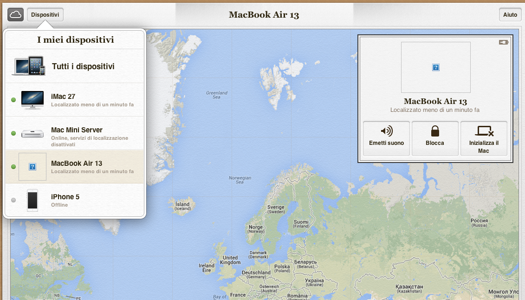Lock the Mac with Blocca padlock
The image size is (525, 300).
tap(435, 138)
